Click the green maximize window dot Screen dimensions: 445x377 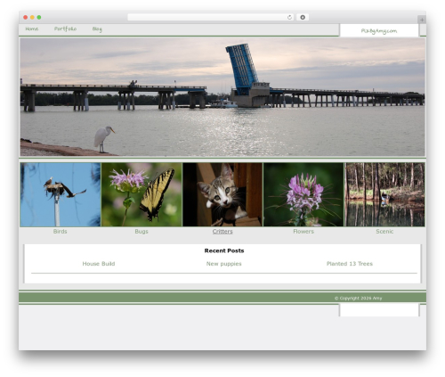pyautogui.click(x=39, y=18)
